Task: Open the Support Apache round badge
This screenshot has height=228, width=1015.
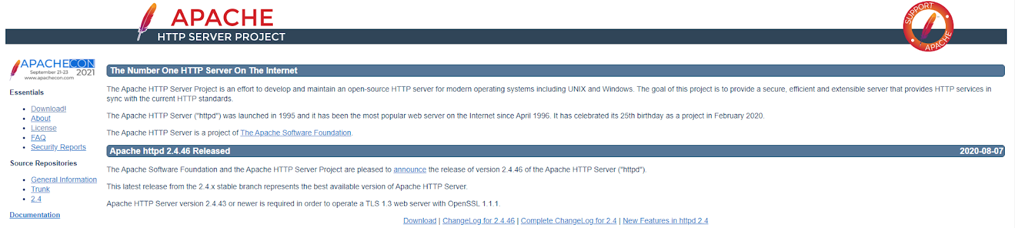Action: [x=929, y=27]
